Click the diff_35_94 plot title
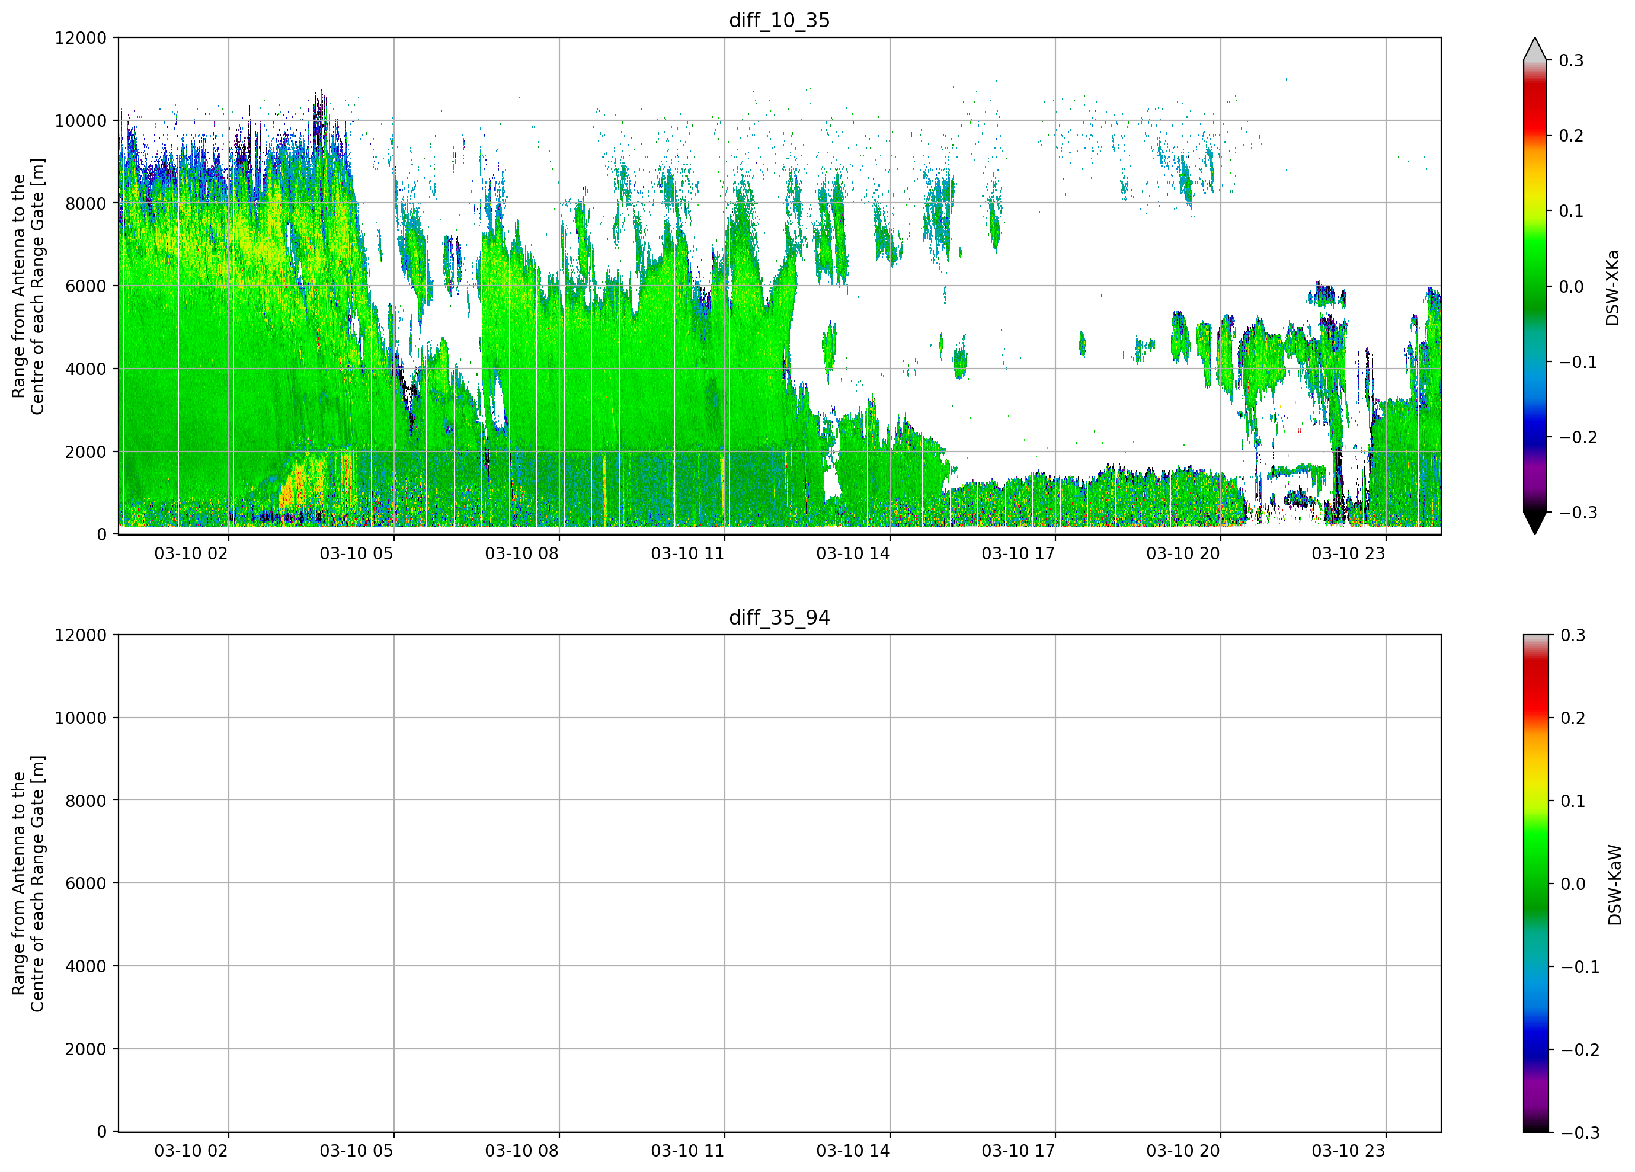 779,618
